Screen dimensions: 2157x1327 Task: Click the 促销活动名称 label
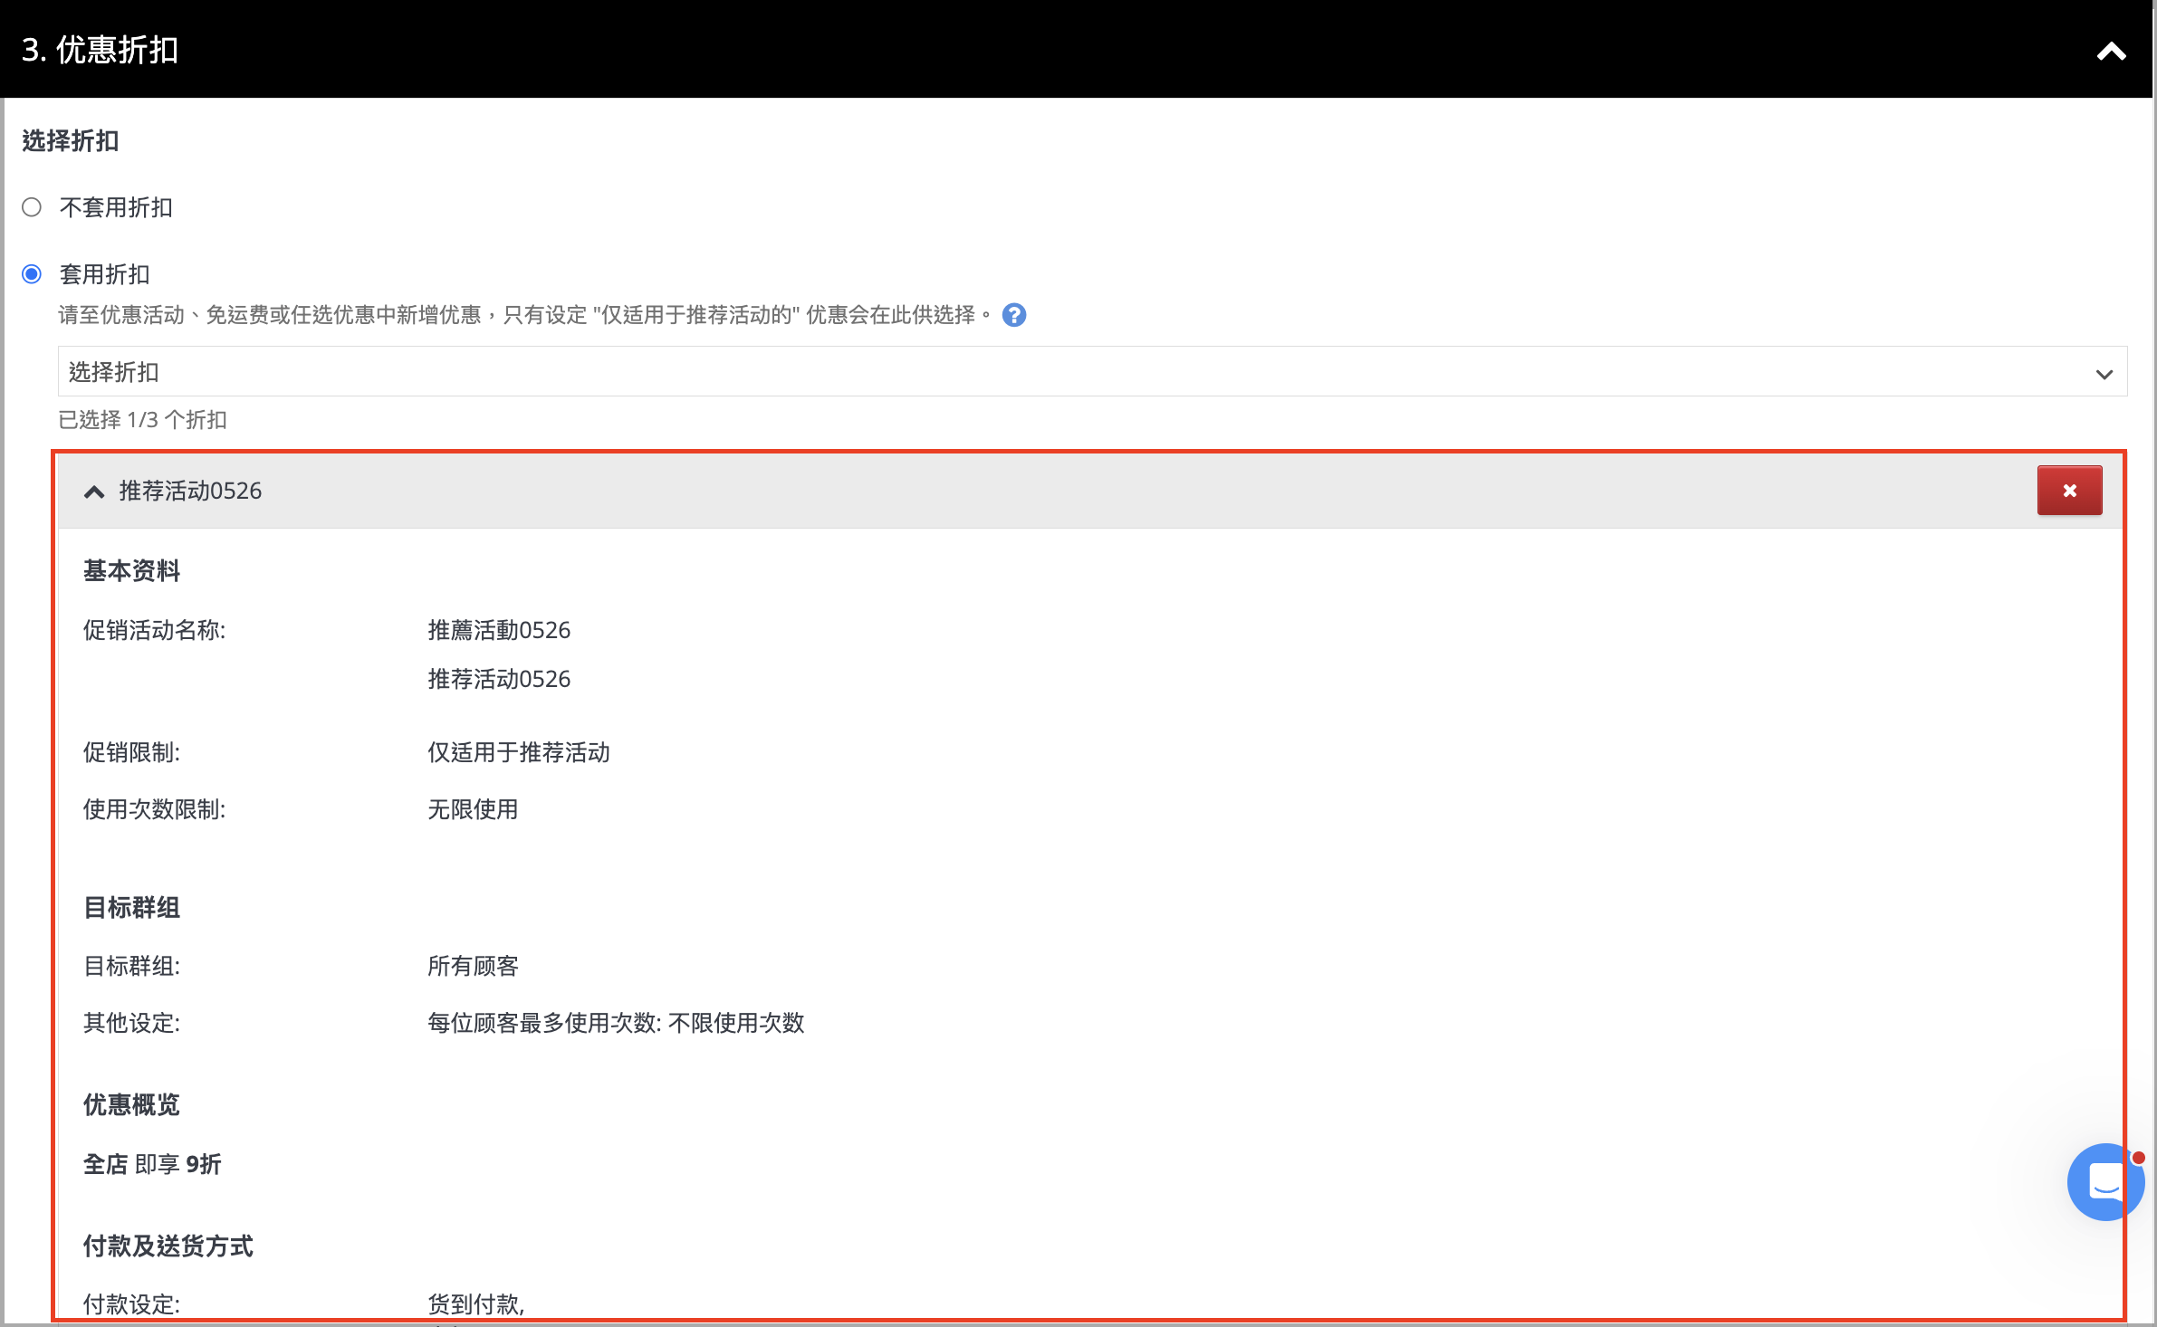click(x=155, y=630)
